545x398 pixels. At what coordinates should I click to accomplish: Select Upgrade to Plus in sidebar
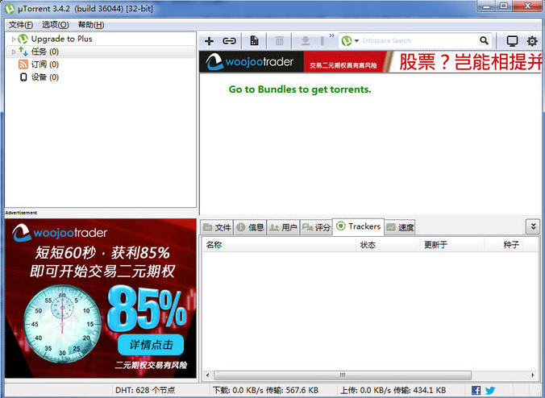click(x=61, y=39)
